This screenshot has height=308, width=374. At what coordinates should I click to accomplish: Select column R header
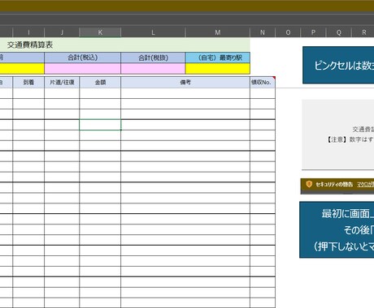(363, 32)
